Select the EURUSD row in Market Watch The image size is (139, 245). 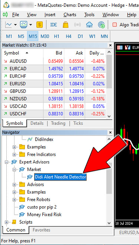(x=54, y=84)
